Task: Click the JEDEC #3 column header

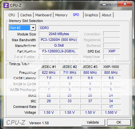Action: pyautogui.click(x=90, y=67)
